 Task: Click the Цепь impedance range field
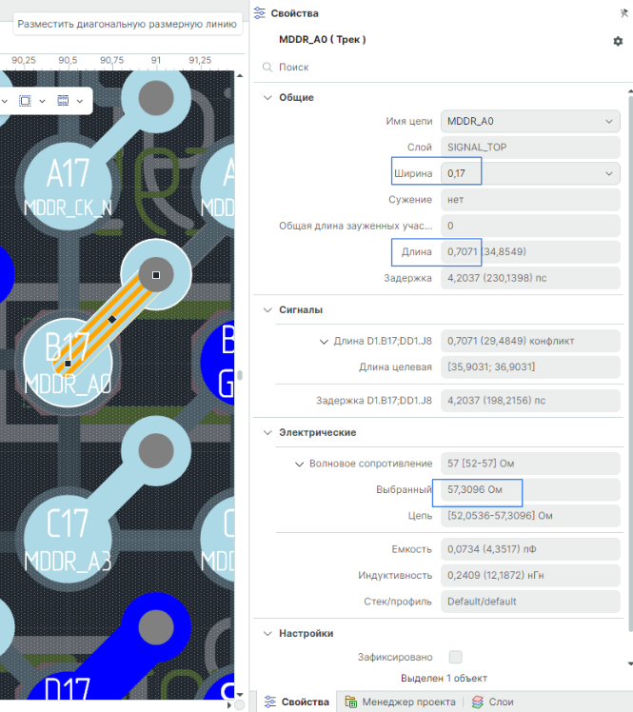pyautogui.click(x=530, y=516)
